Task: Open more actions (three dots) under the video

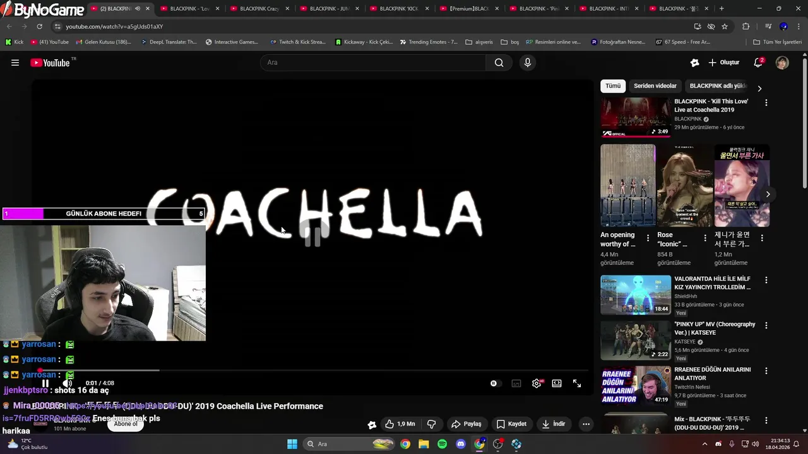Action: click(586, 424)
